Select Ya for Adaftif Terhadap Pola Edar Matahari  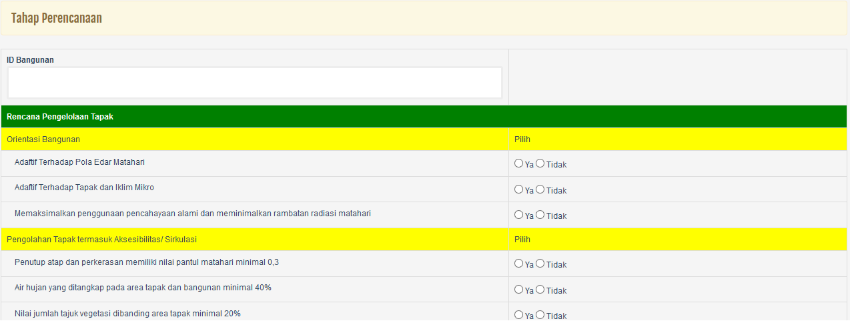(518, 164)
